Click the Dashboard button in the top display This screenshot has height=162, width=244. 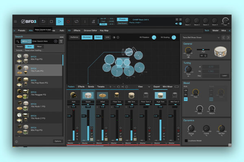(x=122, y=23)
